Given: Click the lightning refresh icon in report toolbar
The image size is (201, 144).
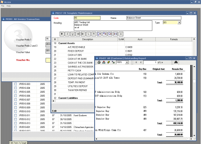Looking at the screenshot, I should click(x=108, y=62).
